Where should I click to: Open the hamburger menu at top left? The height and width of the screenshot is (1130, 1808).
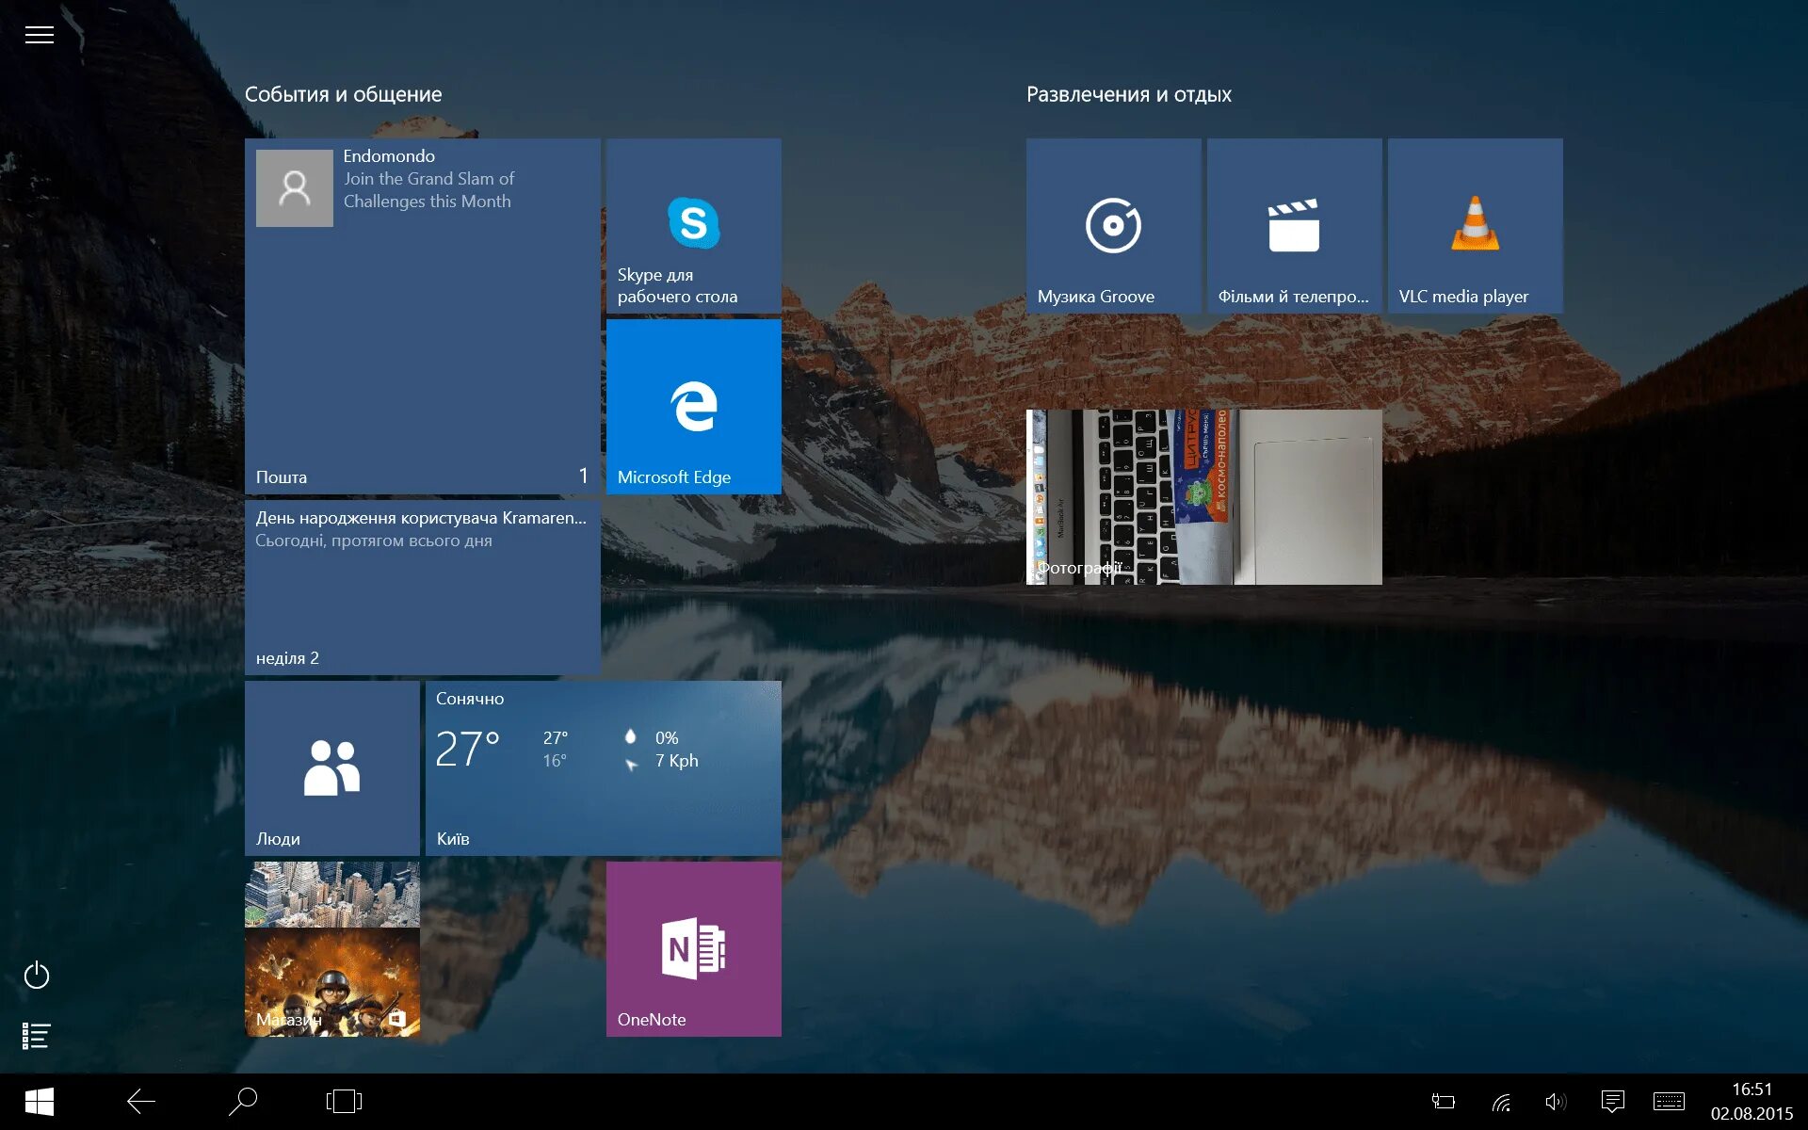(x=39, y=35)
